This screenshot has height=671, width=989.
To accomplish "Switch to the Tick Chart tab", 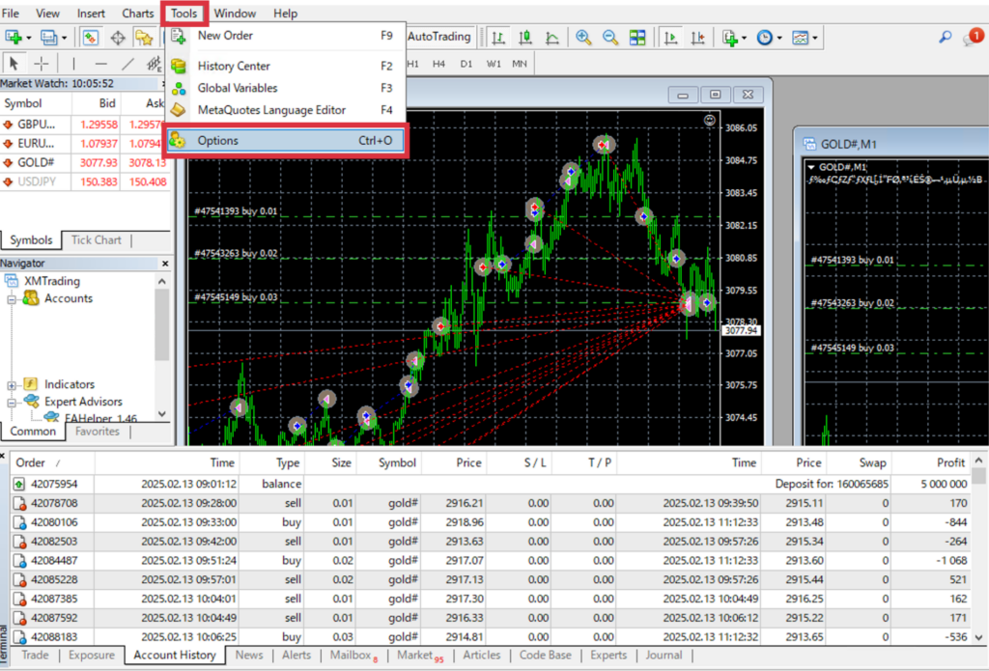I will pos(96,240).
